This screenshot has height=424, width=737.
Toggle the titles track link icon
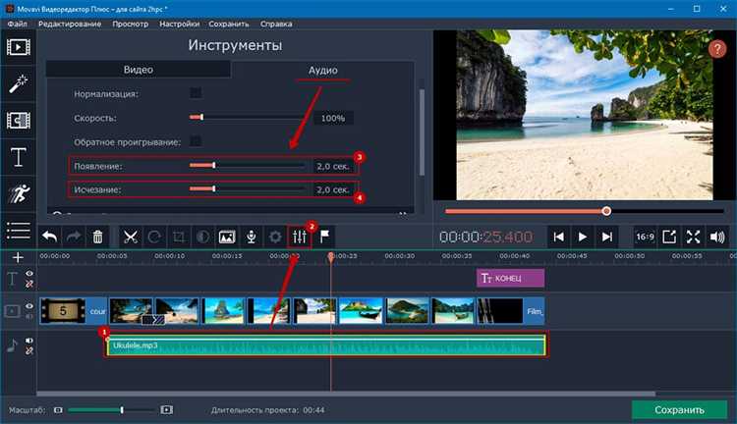29,284
